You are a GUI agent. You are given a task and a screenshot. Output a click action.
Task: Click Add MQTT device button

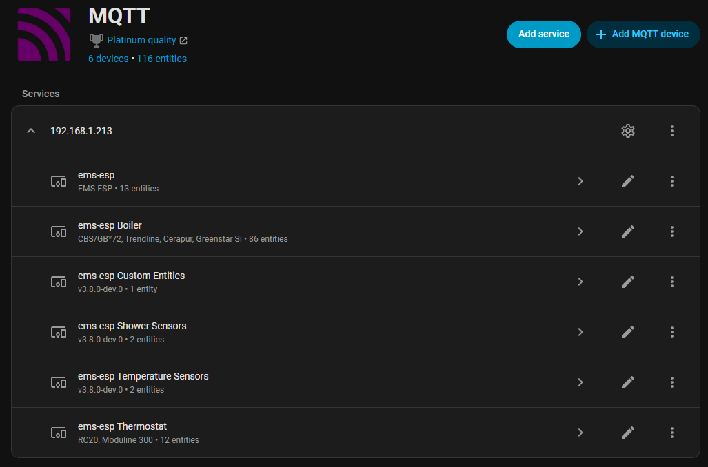[x=643, y=34]
